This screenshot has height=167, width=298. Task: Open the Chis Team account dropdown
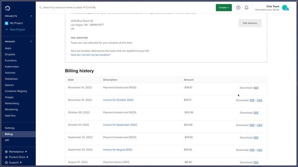(273, 8)
